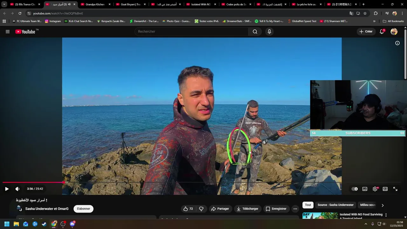Save video with the Enregistrer button
The height and width of the screenshot is (229, 407).
click(x=276, y=209)
